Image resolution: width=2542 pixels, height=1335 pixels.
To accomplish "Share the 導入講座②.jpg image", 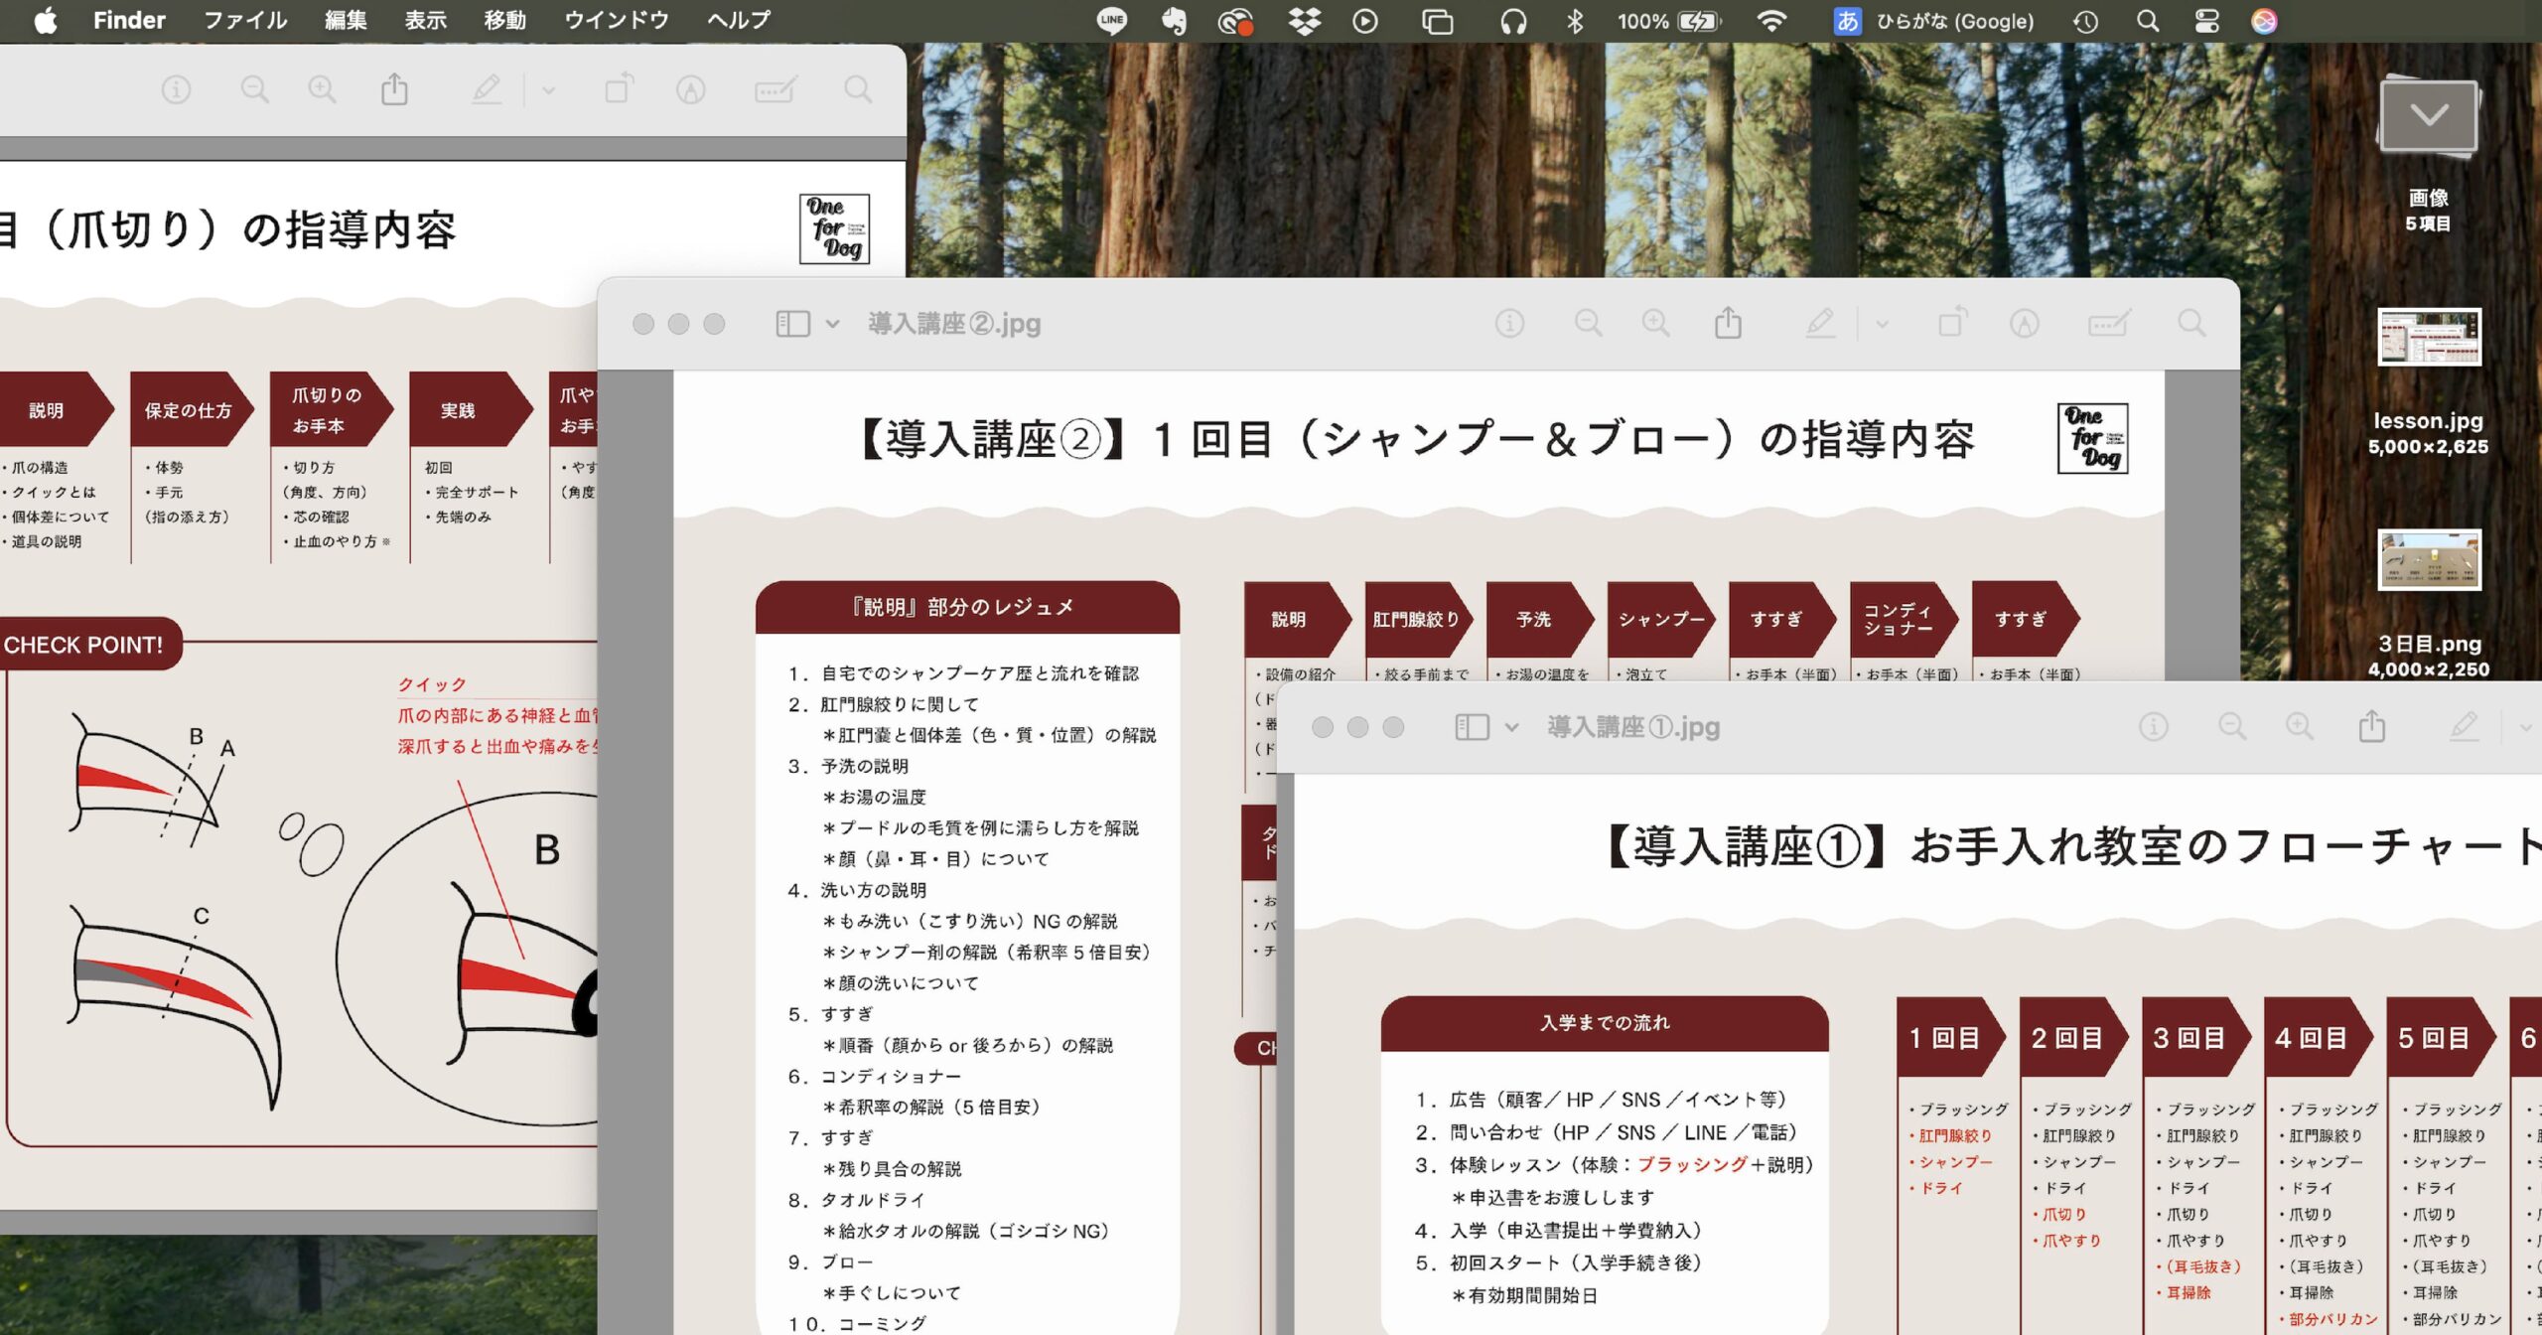I will point(1728,322).
